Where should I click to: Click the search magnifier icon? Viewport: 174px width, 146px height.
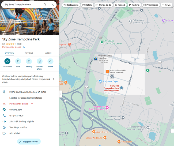coord(45,5)
